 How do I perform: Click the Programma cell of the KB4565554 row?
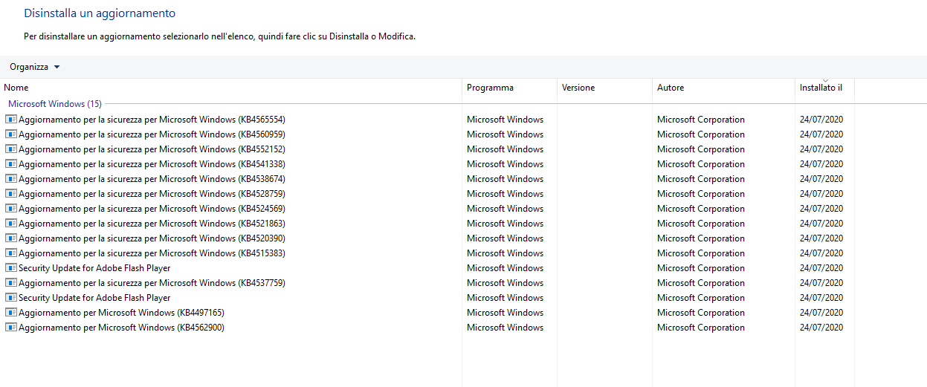(x=505, y=120)
